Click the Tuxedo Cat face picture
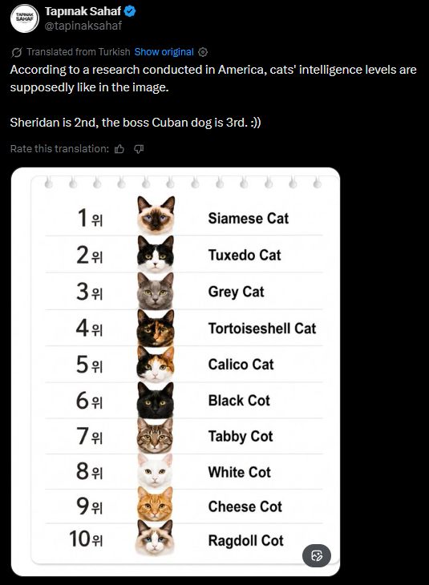The image size is (429, 585). click(156, 255)
